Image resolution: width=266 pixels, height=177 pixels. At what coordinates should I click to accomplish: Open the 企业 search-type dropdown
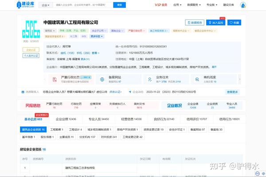pyautogui.click(x=46, y=5)
